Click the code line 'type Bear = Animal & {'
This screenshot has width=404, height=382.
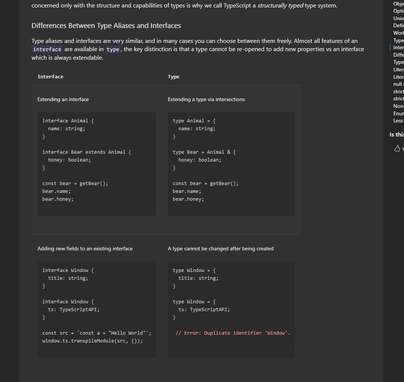pos(204,152)
